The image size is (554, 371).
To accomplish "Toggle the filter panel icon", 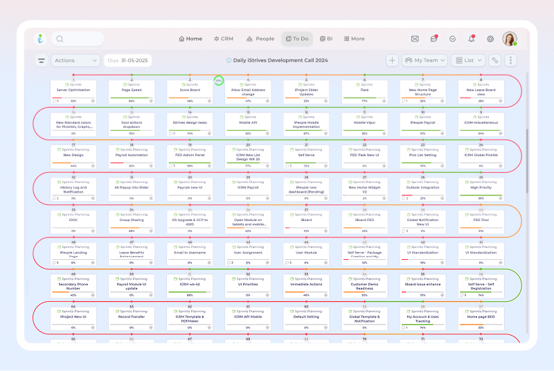I will [x=42, y=61].
